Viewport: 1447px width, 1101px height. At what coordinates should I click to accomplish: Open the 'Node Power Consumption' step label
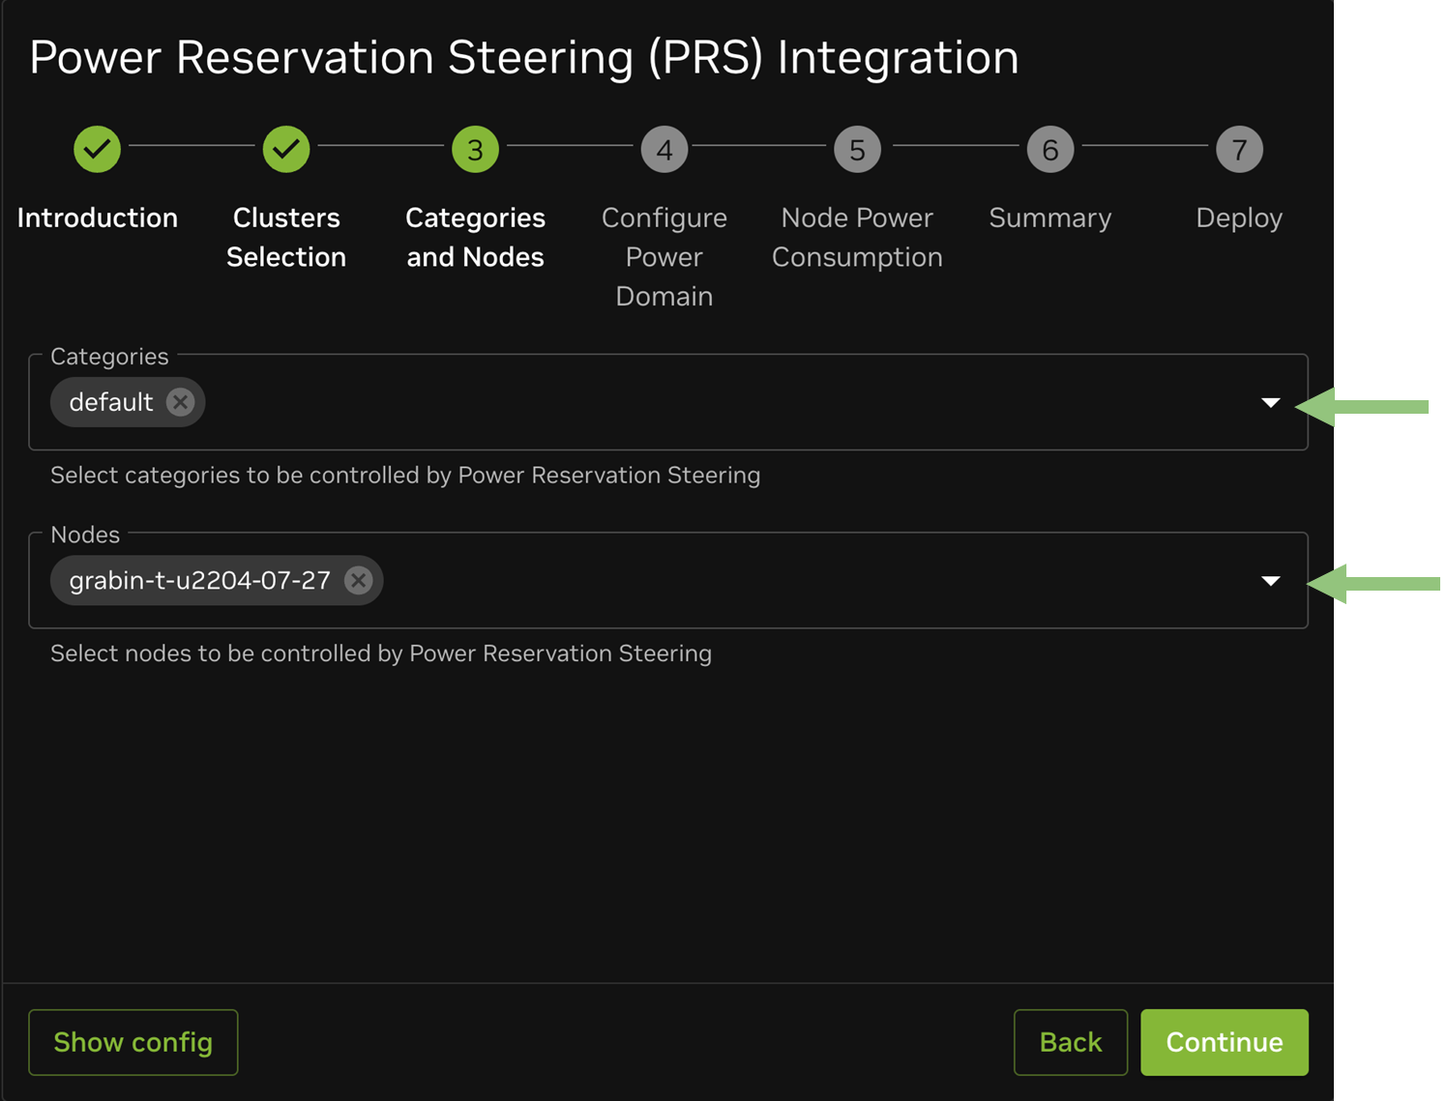pos(857,238)
